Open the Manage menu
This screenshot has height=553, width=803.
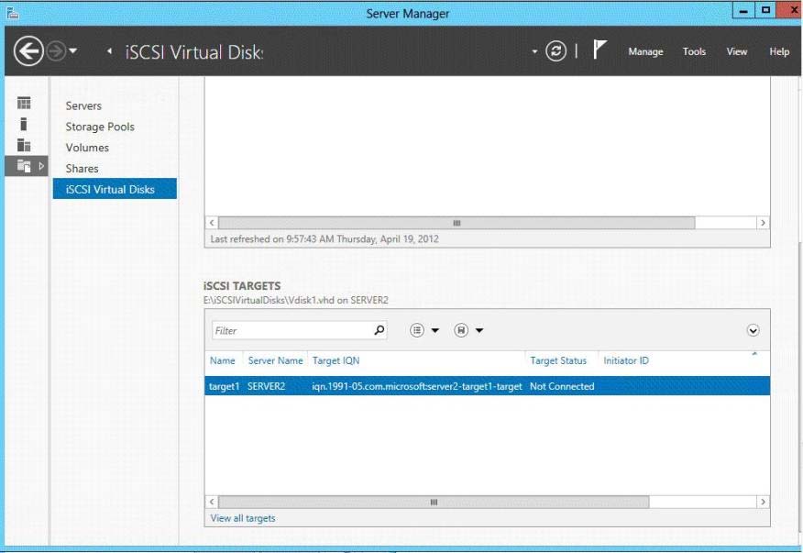coord(645,51)
